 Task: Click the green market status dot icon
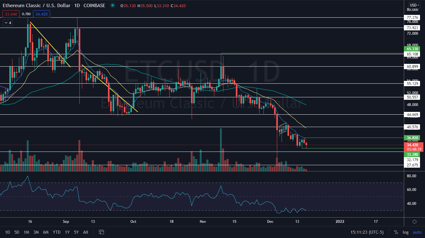(x=112, y=5)
